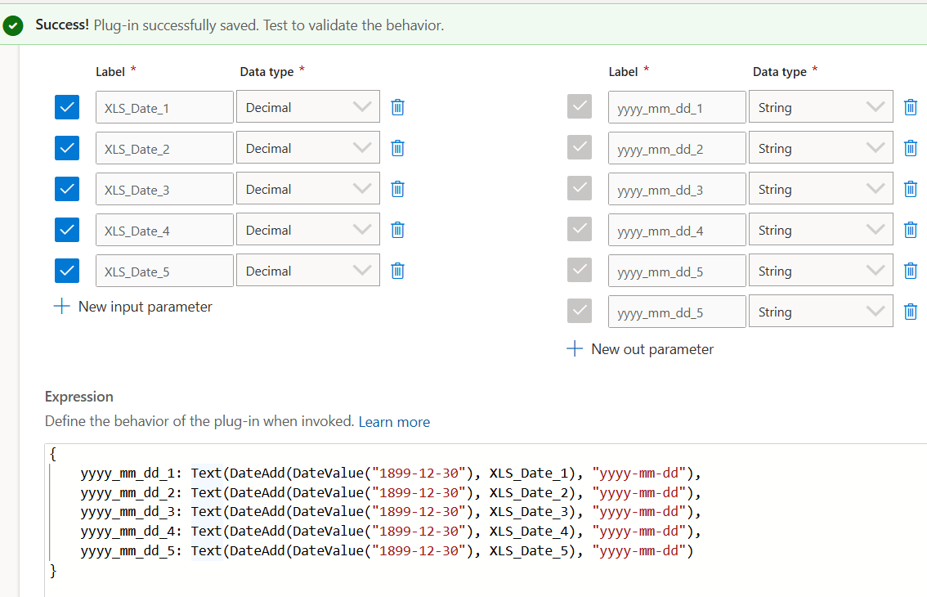Open Data type dropdown for XLS_Date_2
Screen dimensions: 927x597
point(307,148)
